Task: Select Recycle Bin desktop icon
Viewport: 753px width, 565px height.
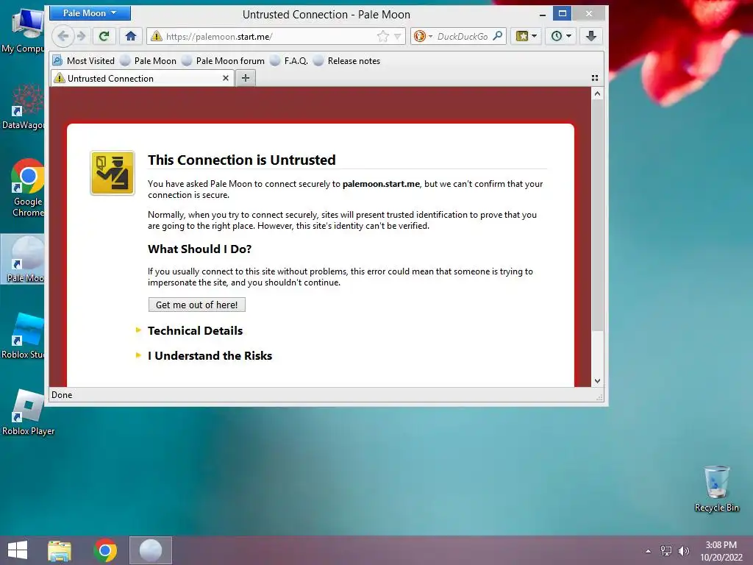Action: pos(716,488)
